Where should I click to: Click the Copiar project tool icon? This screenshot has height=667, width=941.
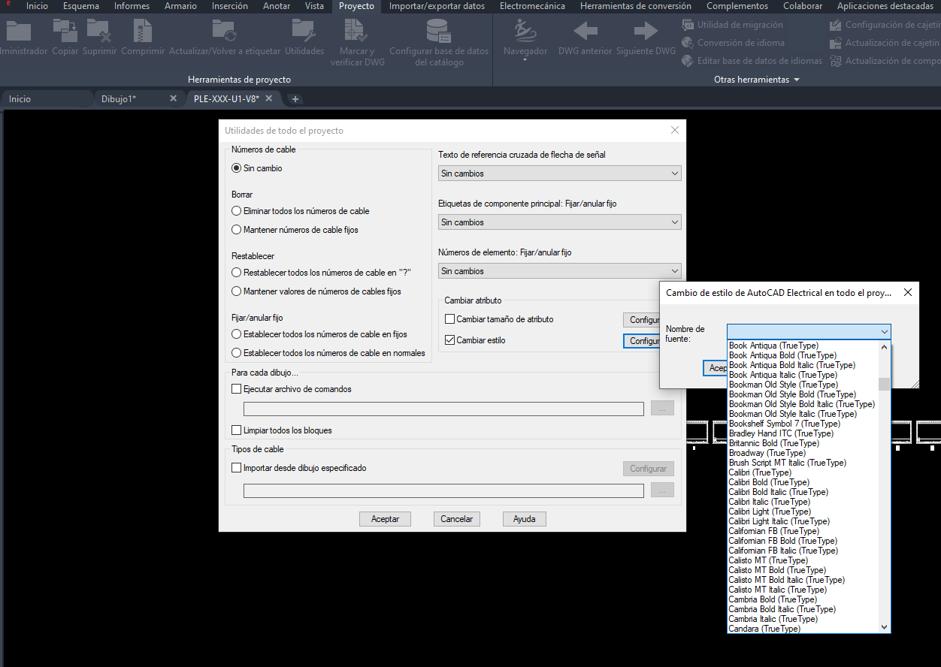(x=65, y=30)
